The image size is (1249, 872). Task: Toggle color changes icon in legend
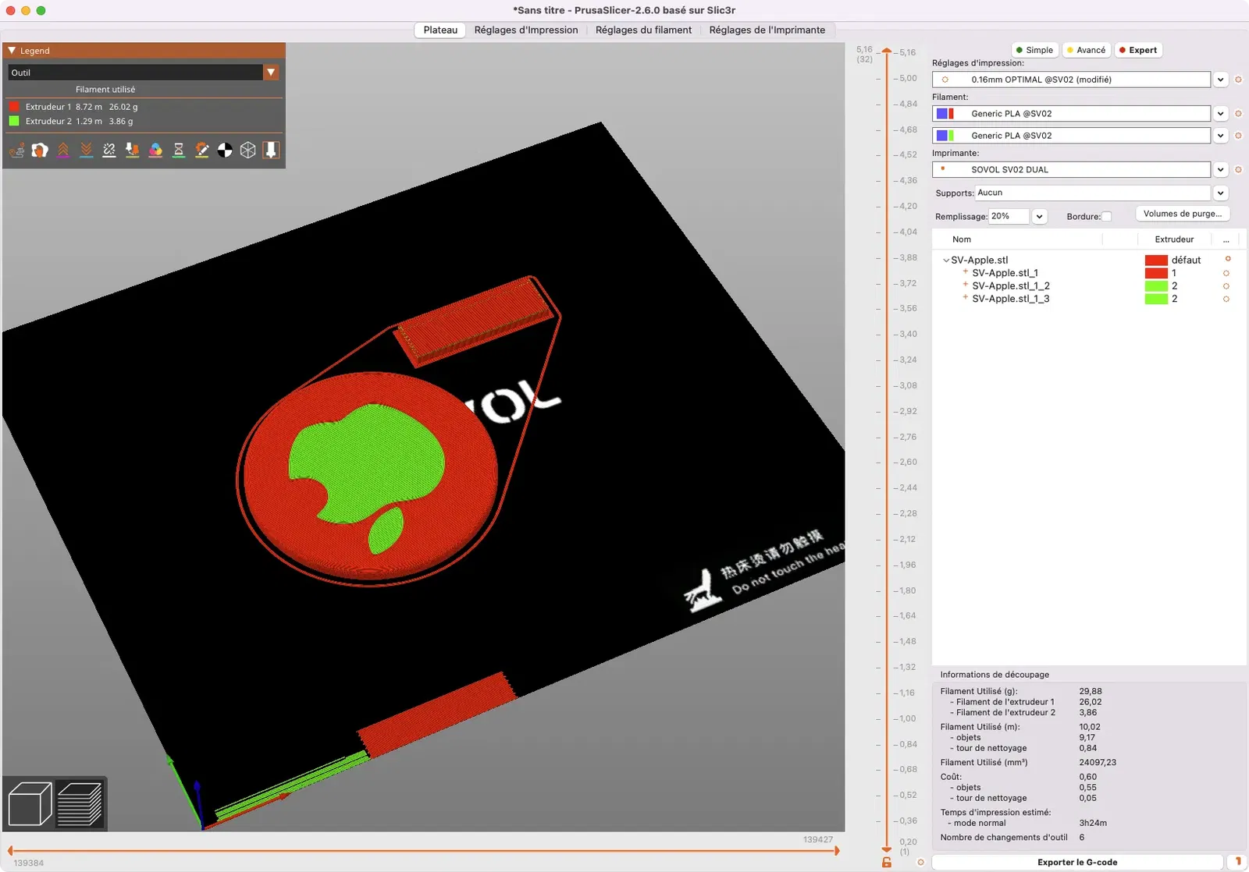(x=155, y=150)
